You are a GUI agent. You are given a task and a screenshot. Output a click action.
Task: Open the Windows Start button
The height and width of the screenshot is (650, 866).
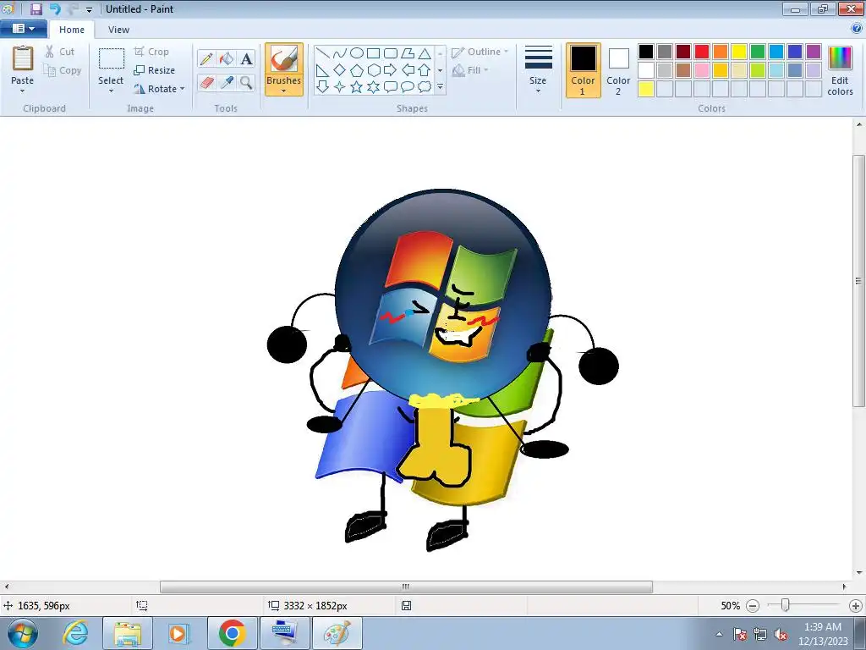(x=22, y=634)
